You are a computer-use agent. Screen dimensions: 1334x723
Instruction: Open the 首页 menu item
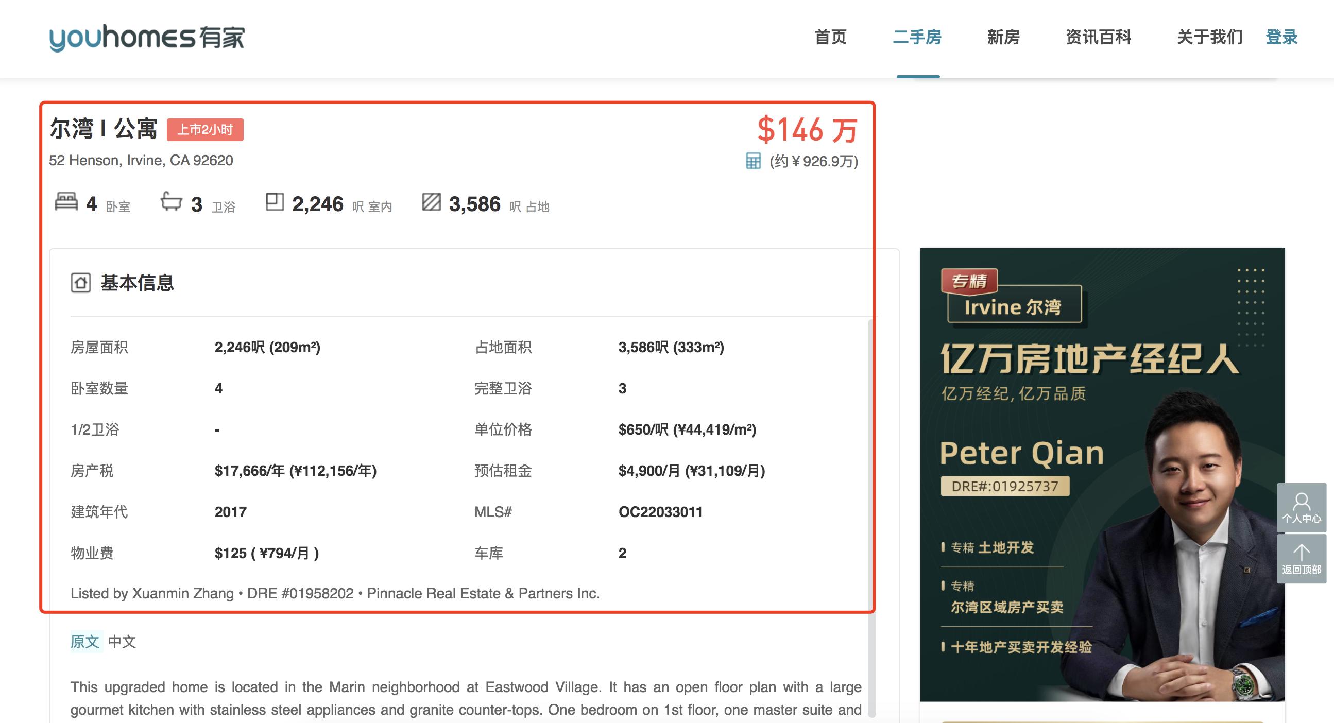(831, 37)
